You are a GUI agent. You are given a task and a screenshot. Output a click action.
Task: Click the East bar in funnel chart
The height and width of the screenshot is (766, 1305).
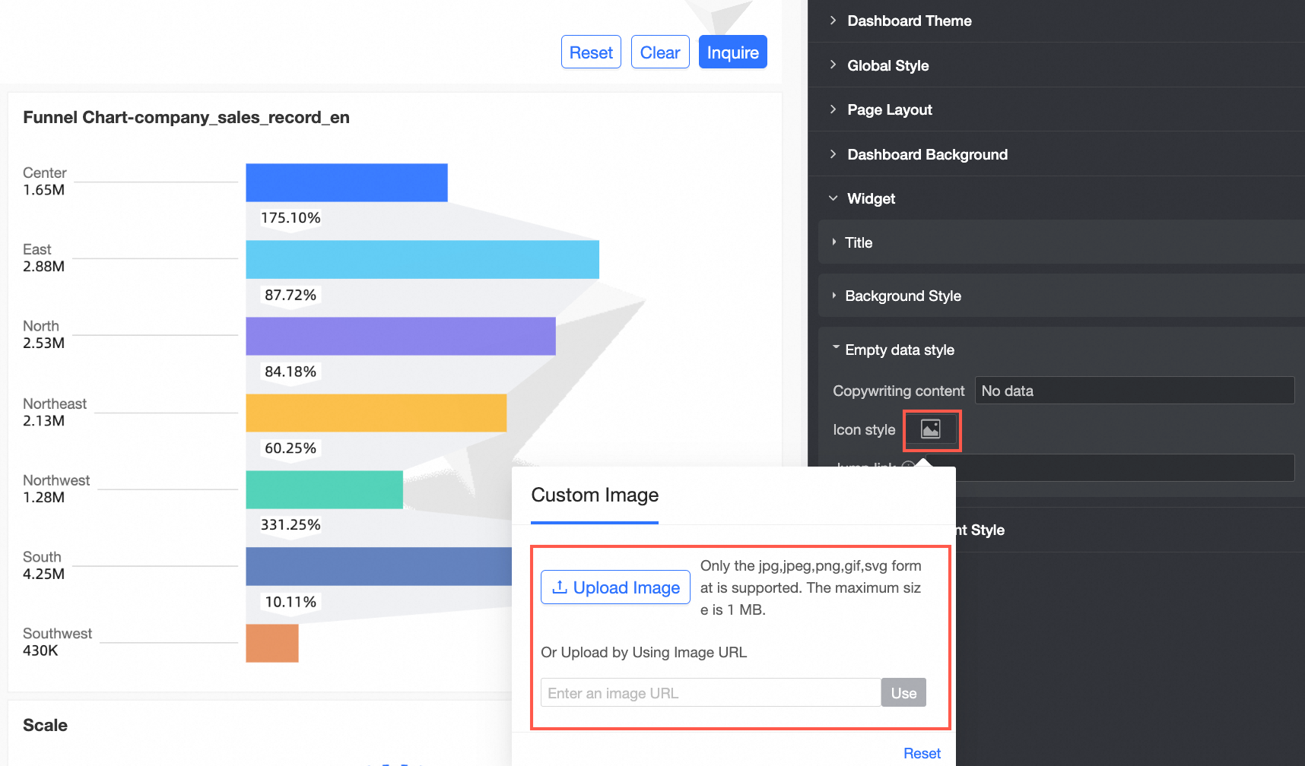tap(422, 260)
